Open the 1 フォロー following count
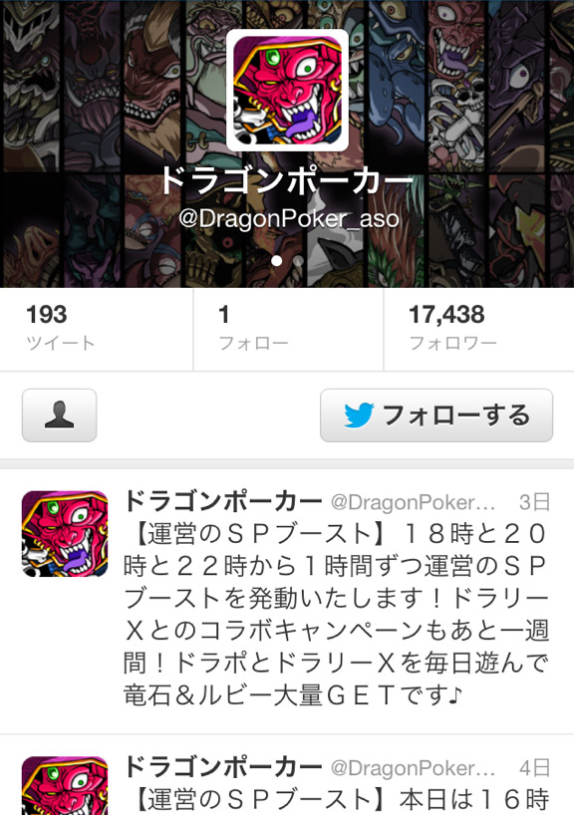This screenshot has height=815, width=574. 289,330
